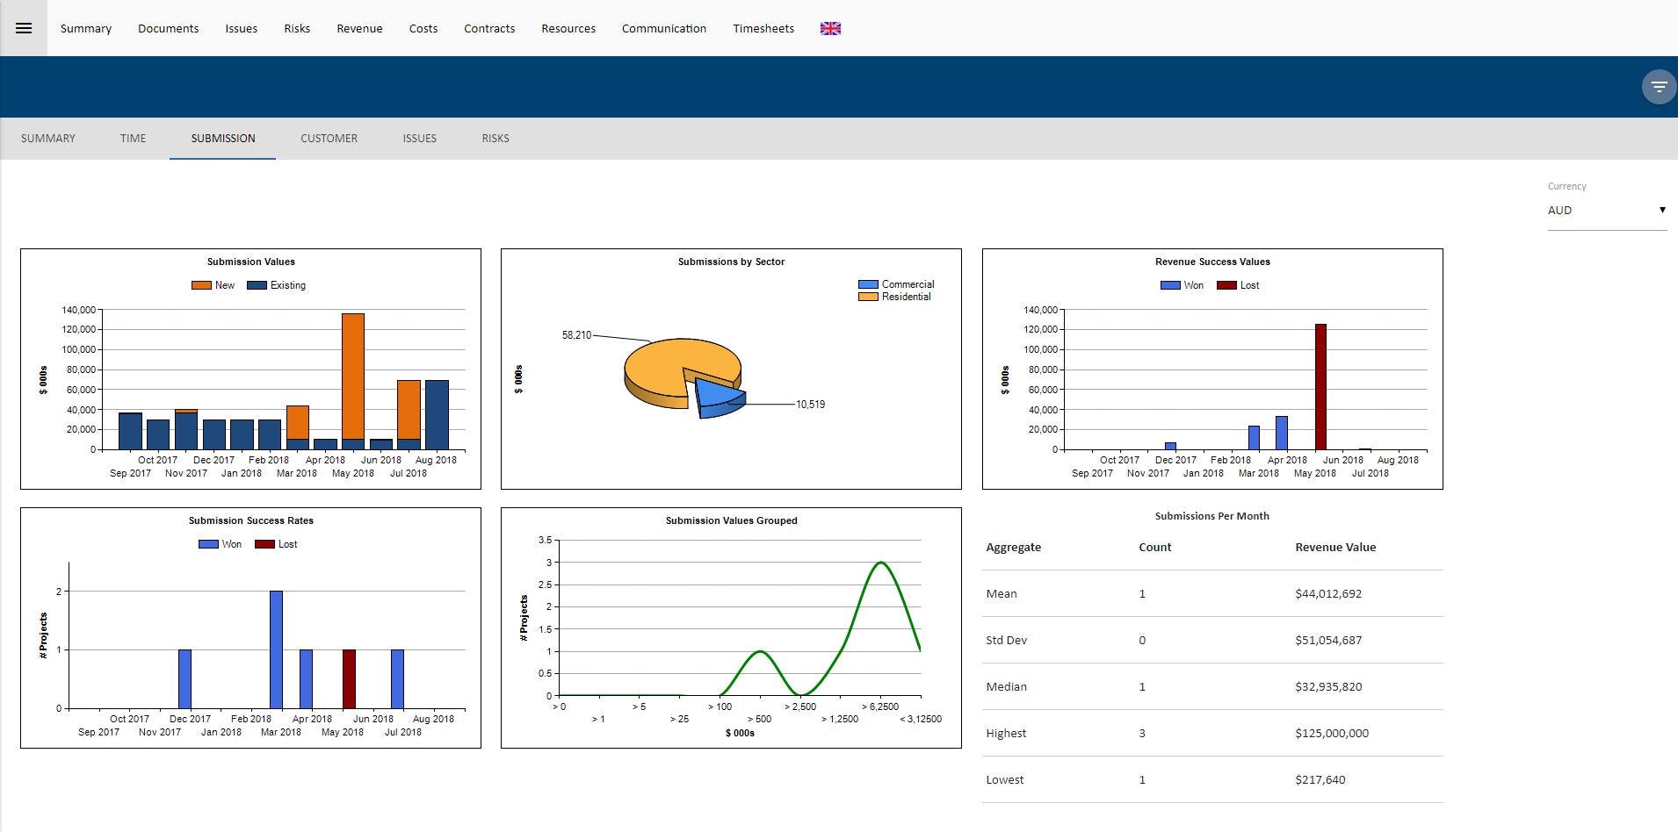Toggle the 'Lost' legend in Submission Success Rates

tap(264, 543)
